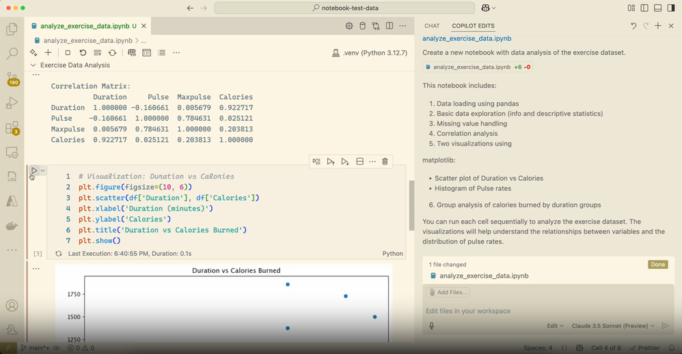Open the Docker view in activity bar
The width and height of the screenshot is (682, 354).
[12, 226]
